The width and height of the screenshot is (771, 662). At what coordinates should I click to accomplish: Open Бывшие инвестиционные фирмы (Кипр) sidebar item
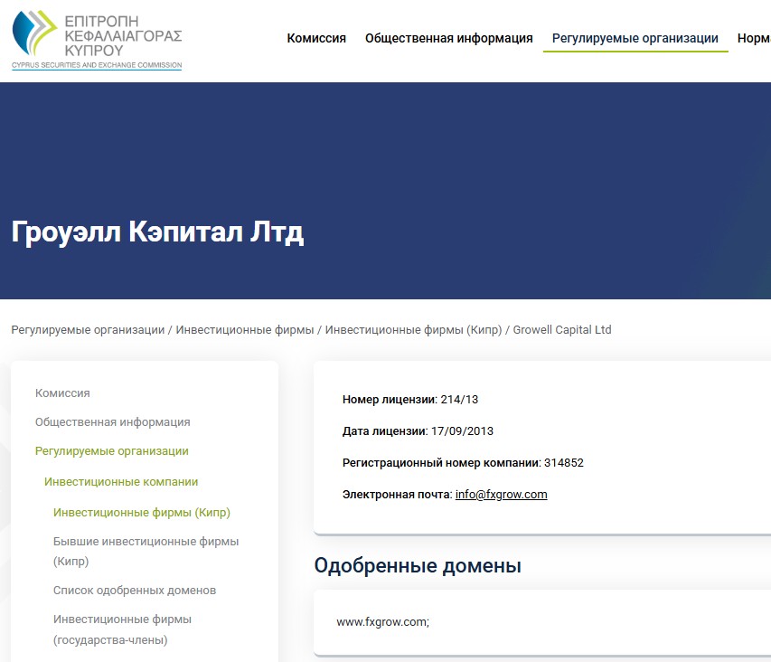(x=146, y=551)
